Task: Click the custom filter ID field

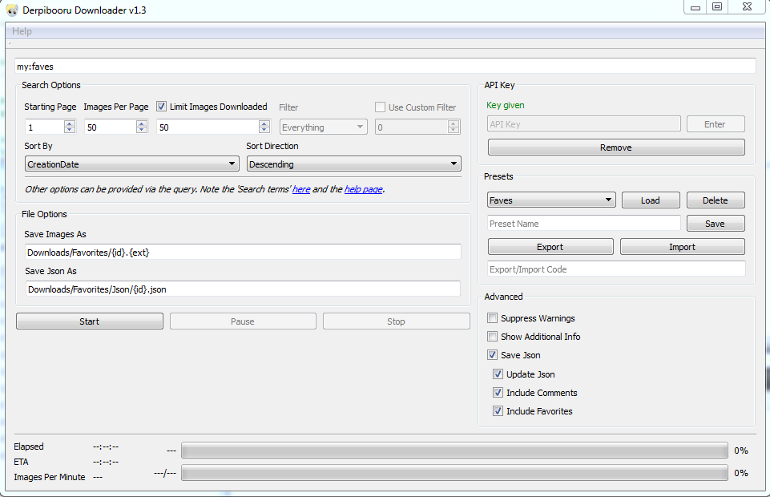Action: [x=412, y=127]
